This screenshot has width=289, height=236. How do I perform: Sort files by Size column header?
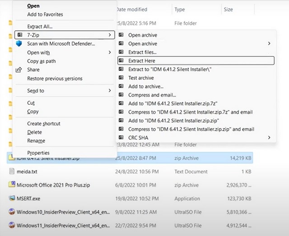click(x=228, y=9)
